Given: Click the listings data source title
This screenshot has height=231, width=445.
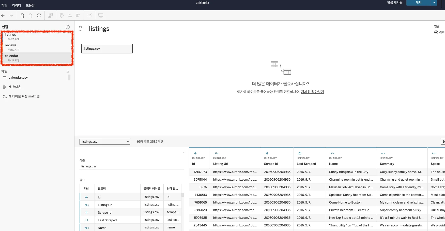Looking at the screenshot, I should click(x=99, y=29).
